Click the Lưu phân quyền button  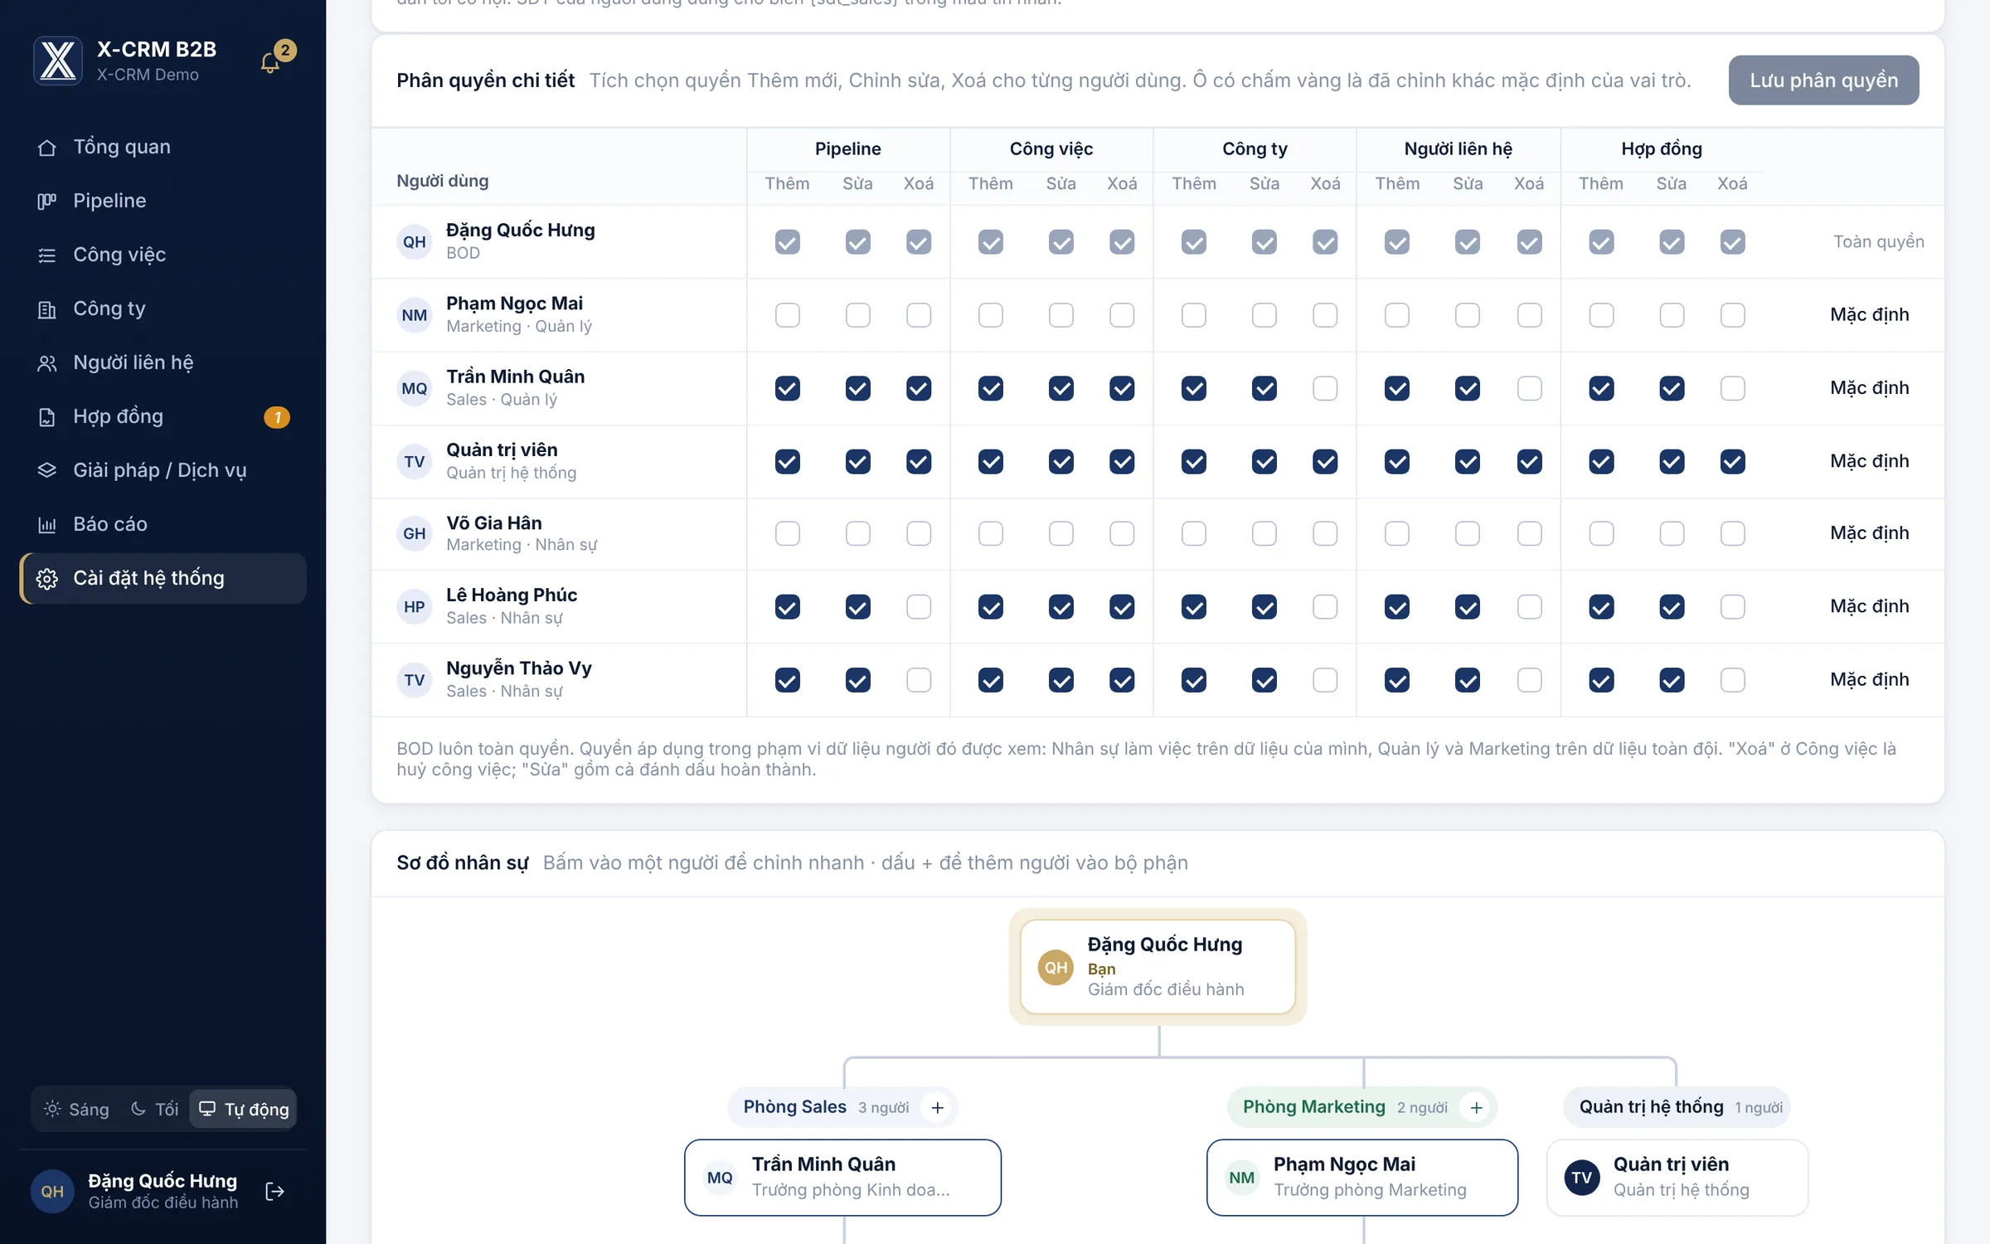coord(1823,80)
